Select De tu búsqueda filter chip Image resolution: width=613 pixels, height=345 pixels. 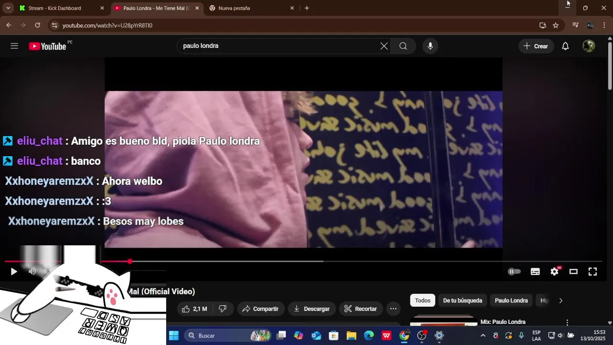tap(463, 300)
